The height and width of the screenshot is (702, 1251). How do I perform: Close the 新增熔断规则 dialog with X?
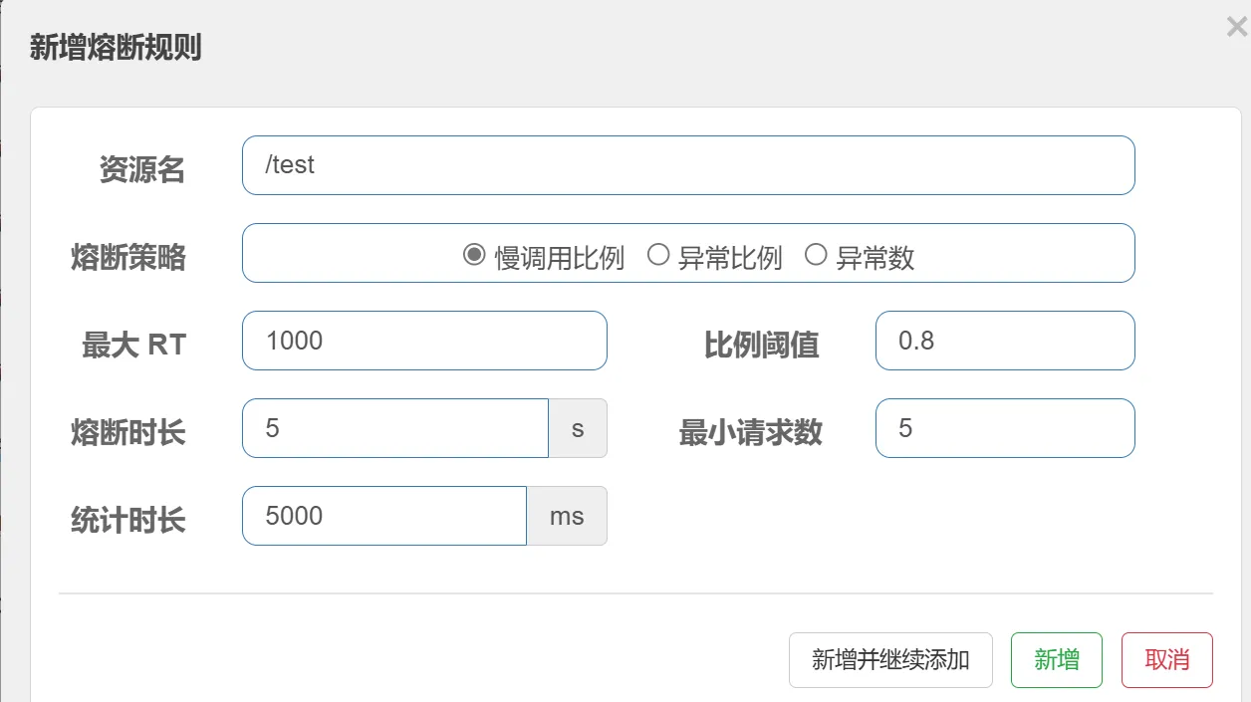click(1236, 28)
